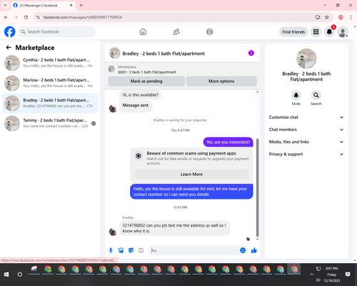Reload the page with browser refresh
The image size is (357, 286).
pyautogui.click(x=26, y=17)
